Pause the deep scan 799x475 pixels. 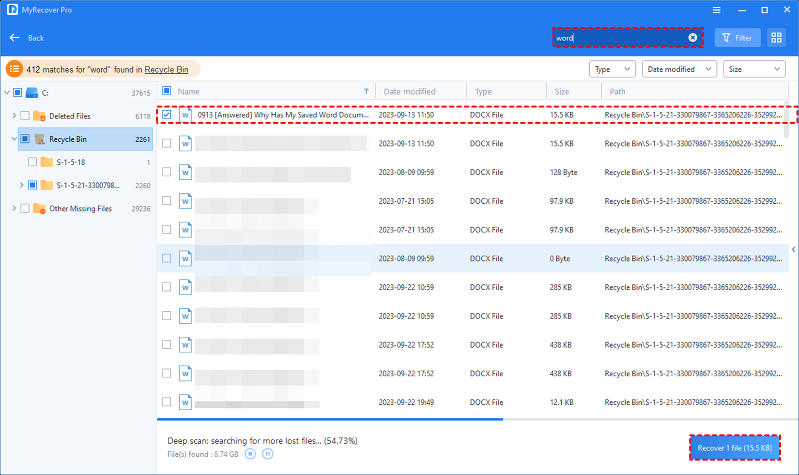267,454
